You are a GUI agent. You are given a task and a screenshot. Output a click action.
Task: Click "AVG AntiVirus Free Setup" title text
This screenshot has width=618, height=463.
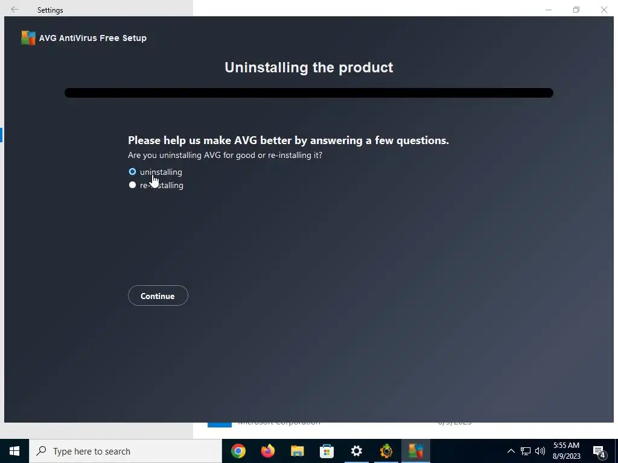coord(93,38)
